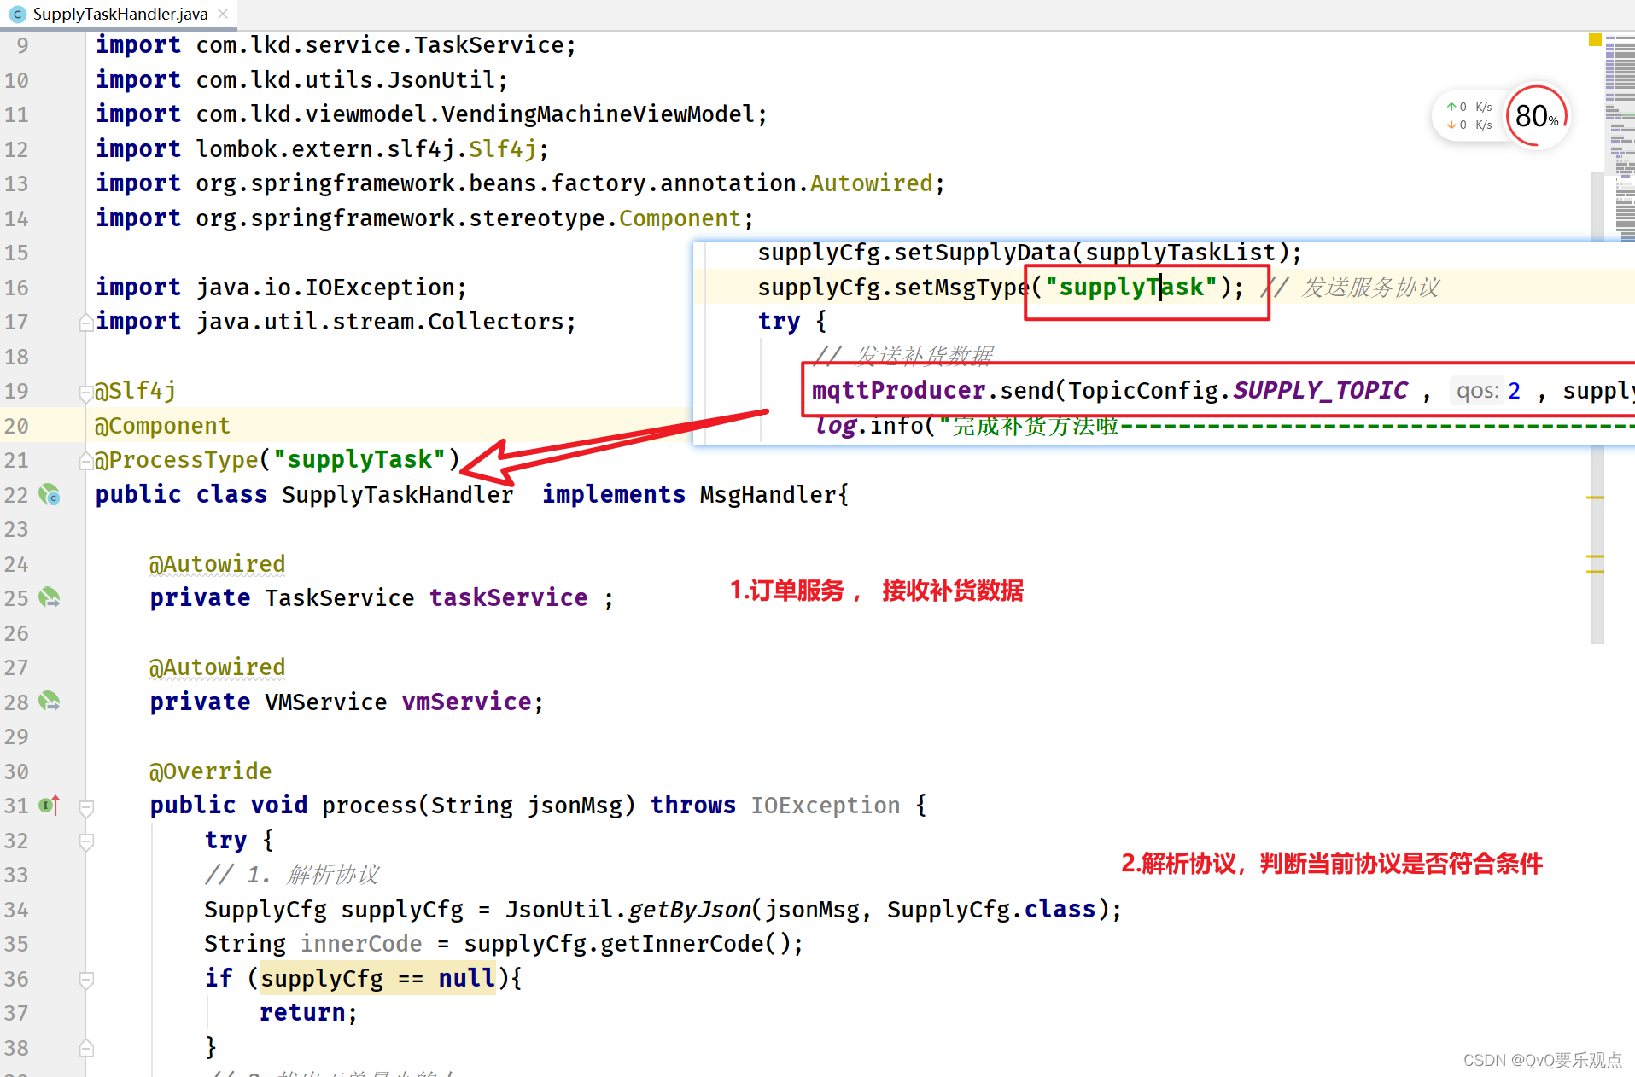Click line number 20 in the gutter
Image resolution: width=1635 pixels, height=1077 pixels.
click(16, 426)
